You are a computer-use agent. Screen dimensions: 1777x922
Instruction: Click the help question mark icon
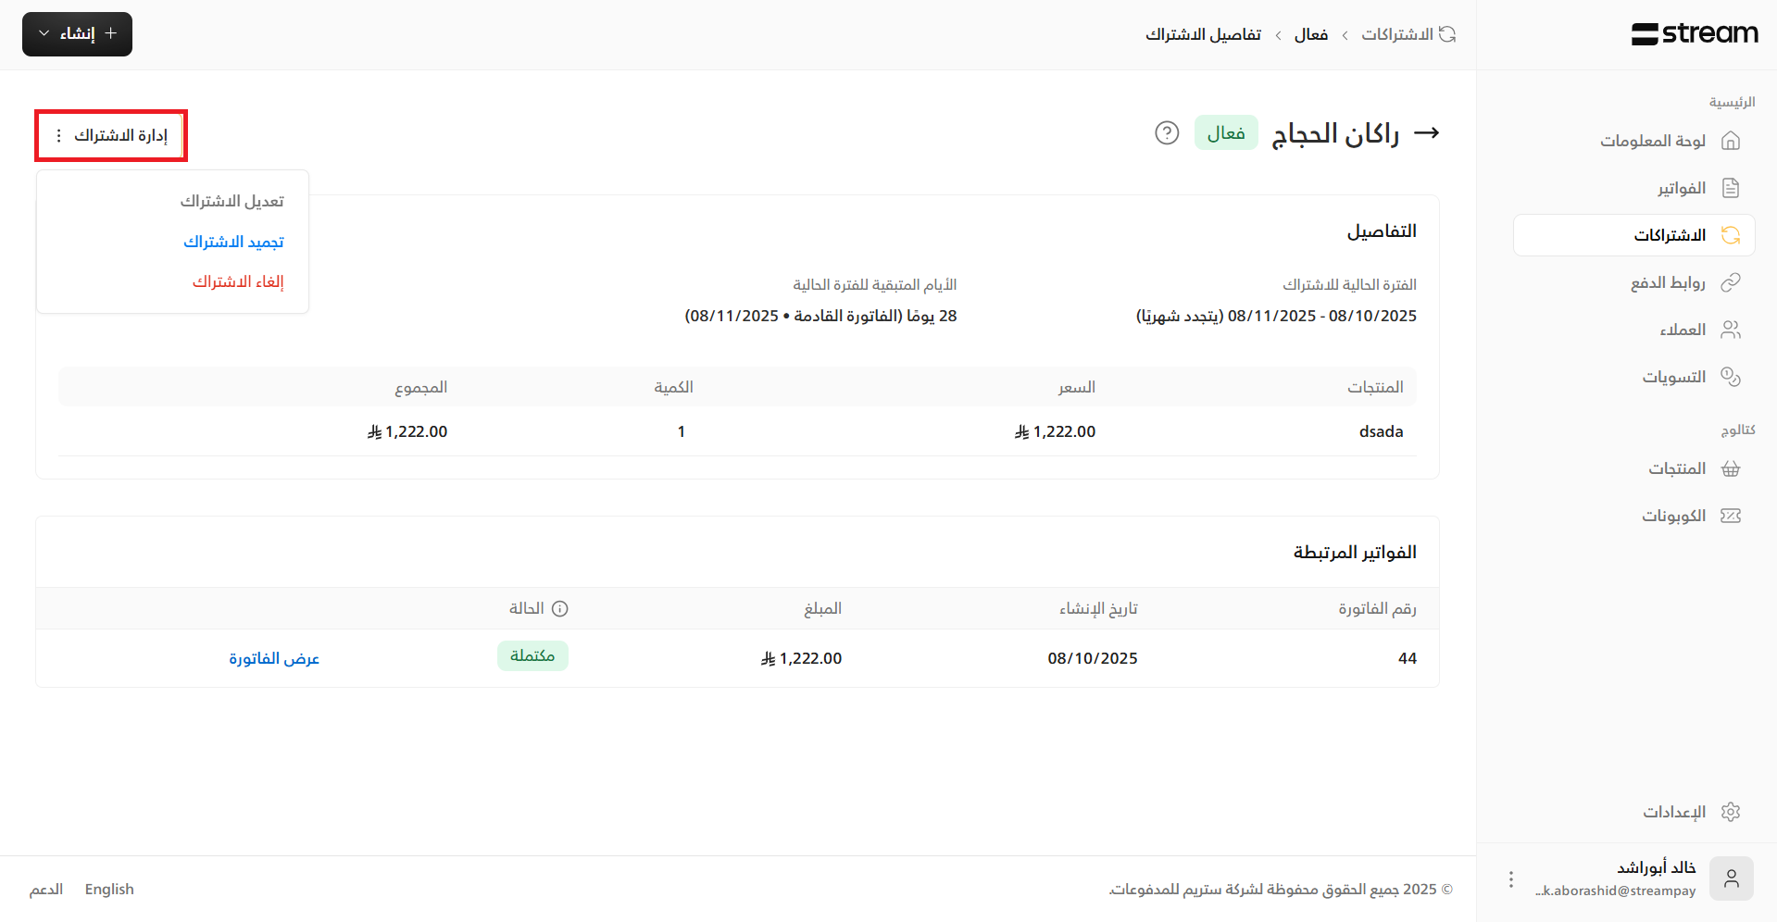tap(1167, 133)
